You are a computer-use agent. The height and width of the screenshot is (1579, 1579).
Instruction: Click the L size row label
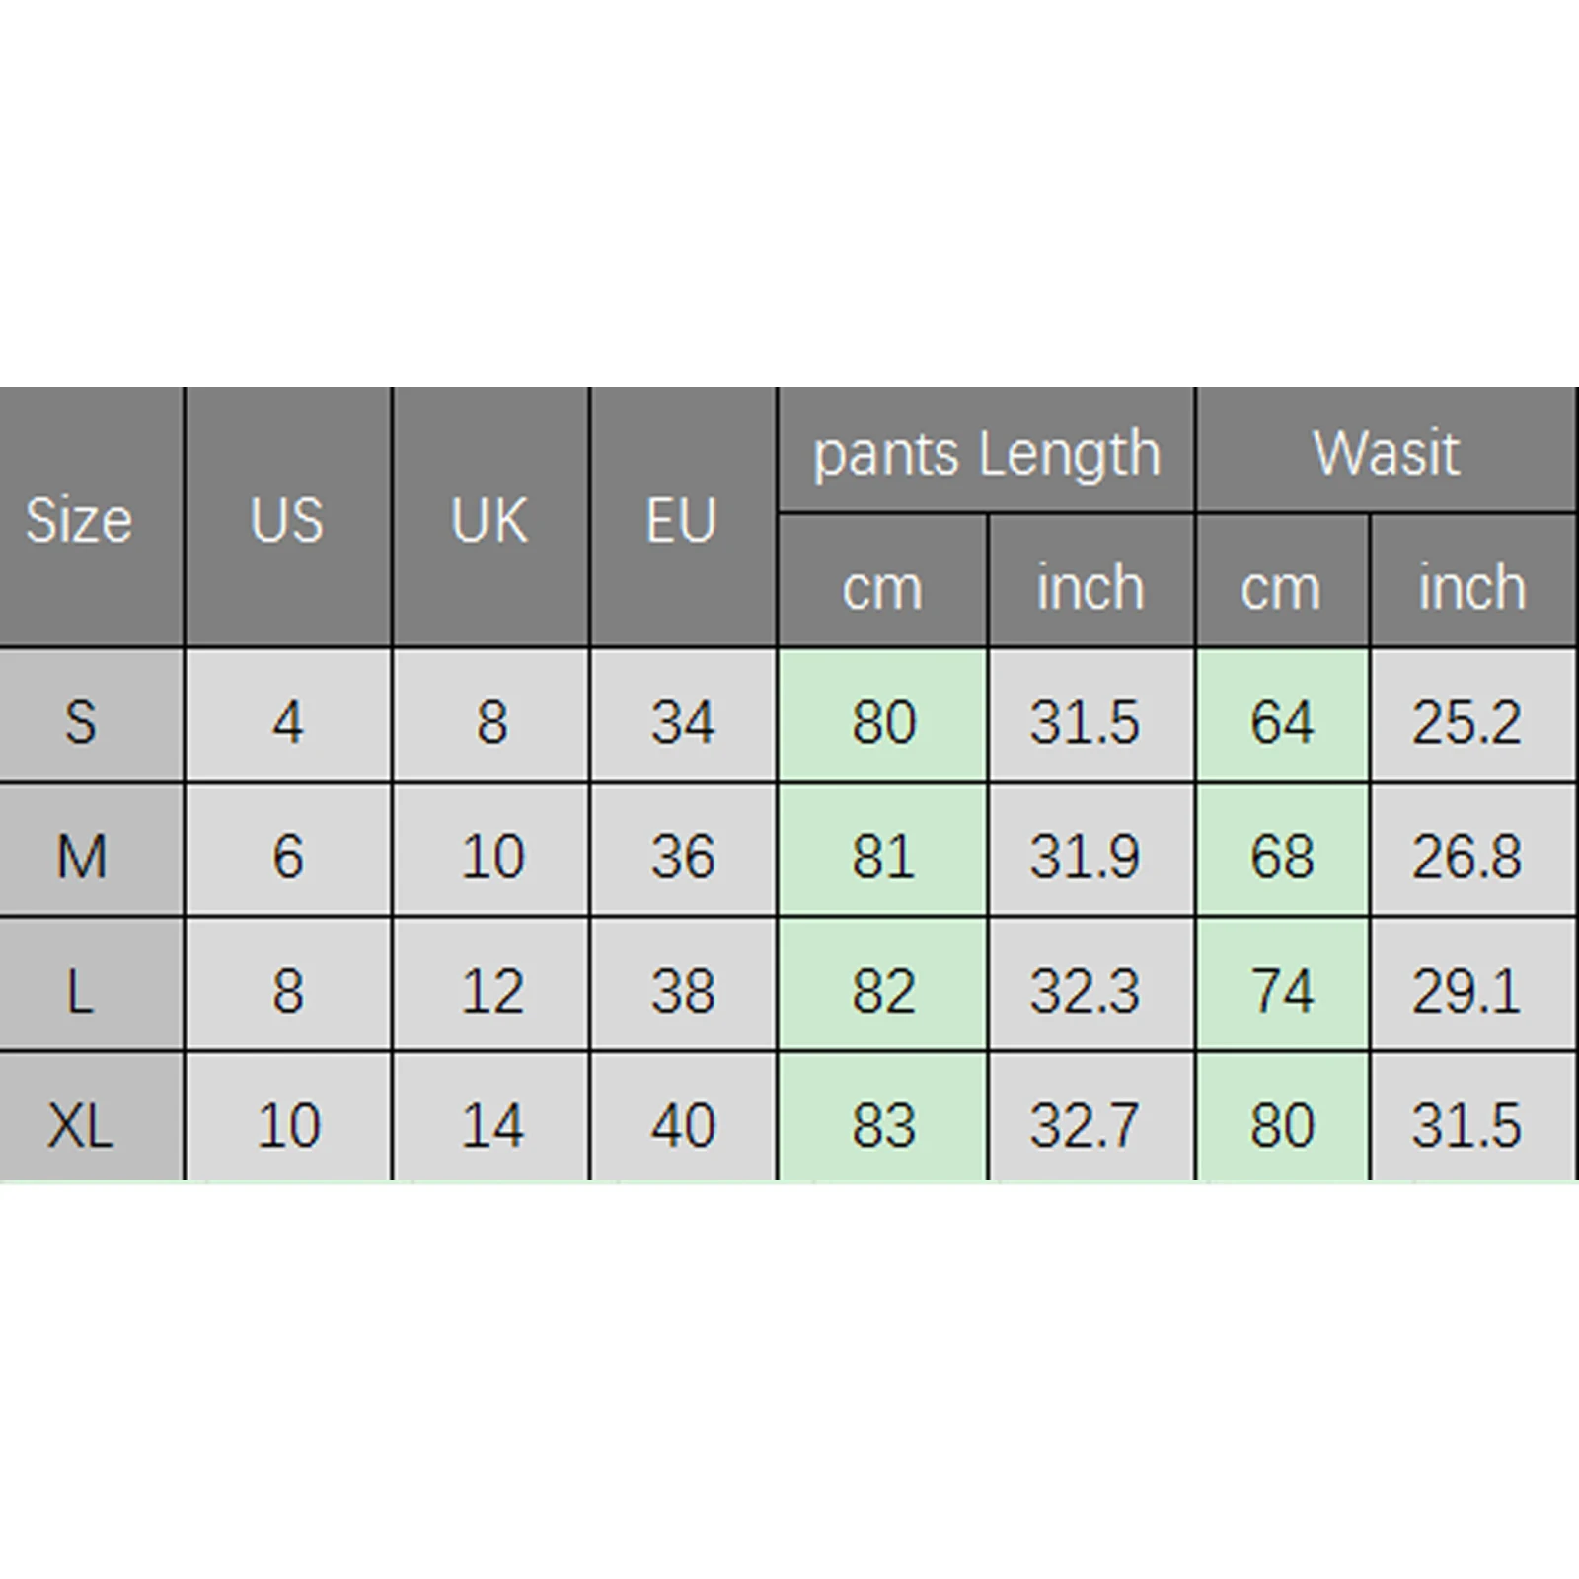tap(91, 985)
